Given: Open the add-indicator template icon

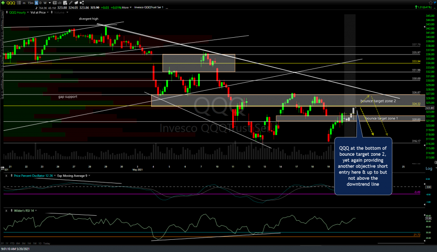Looking at the screenshot, I should point(65,3).
